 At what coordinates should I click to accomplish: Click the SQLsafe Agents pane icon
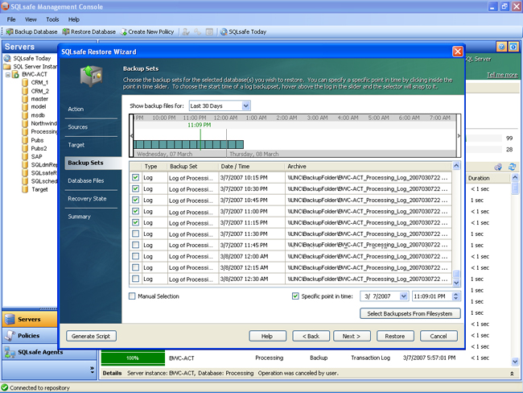point(10,352)
